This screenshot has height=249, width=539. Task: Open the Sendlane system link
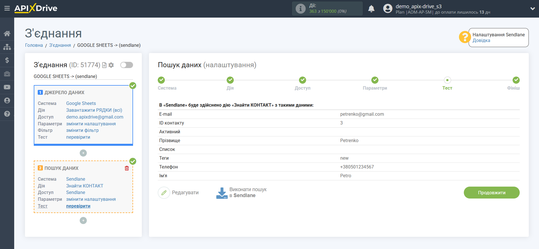tap(76, 179)
